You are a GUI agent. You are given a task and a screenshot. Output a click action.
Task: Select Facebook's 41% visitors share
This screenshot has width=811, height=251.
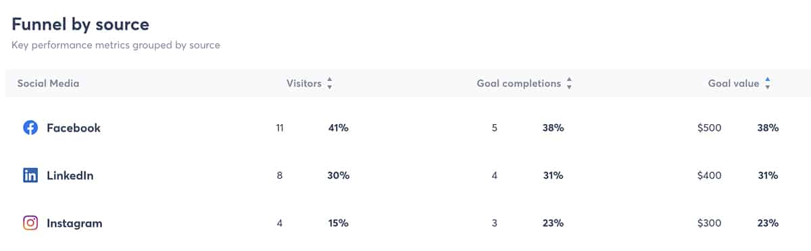pos(338,128)
